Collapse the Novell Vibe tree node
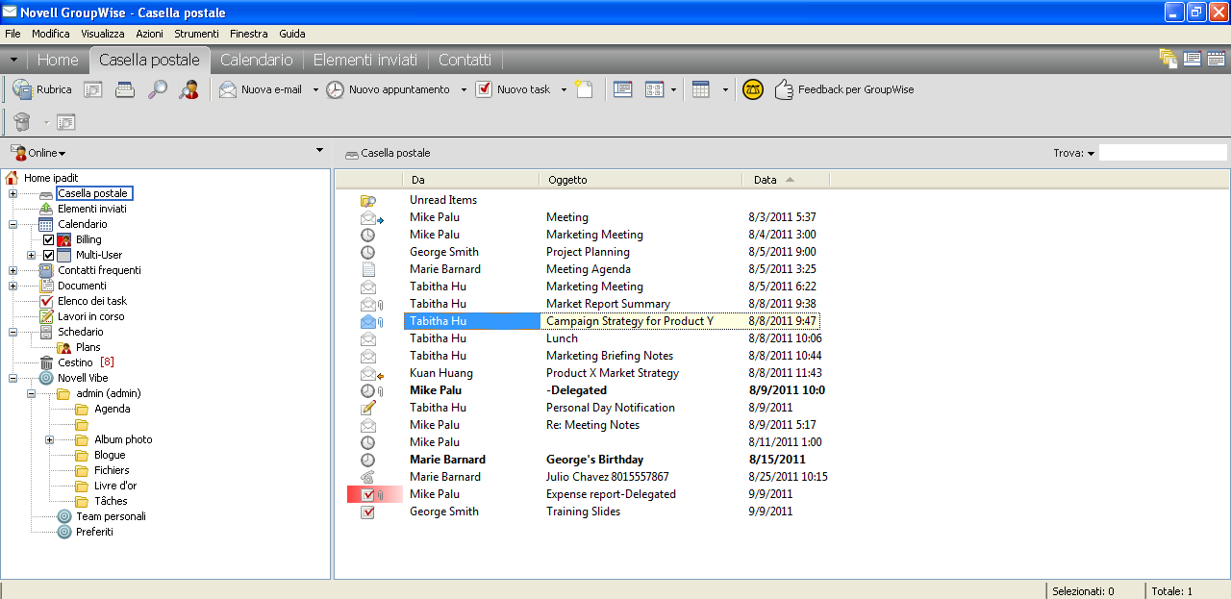Image resolution: width=1231 pixels, height=599 pixels. pyautogui.click(x=13, y=378)
